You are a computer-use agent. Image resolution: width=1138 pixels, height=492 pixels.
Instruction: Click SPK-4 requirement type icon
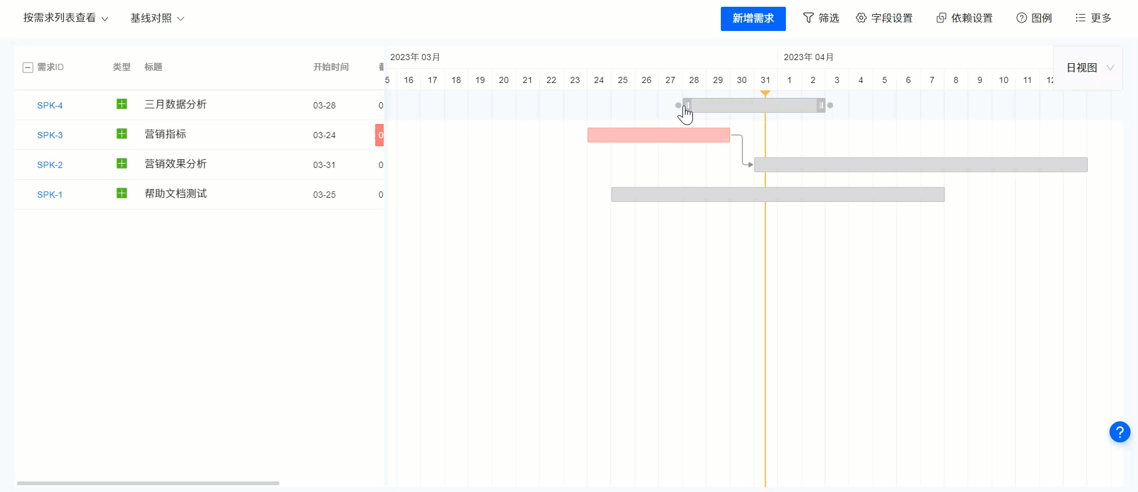(121, 104)
